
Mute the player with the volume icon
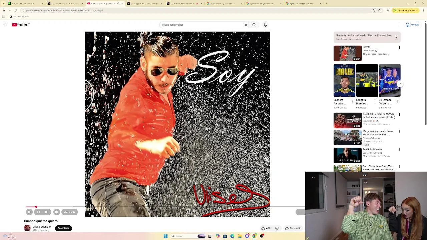(x=57, y=212)
